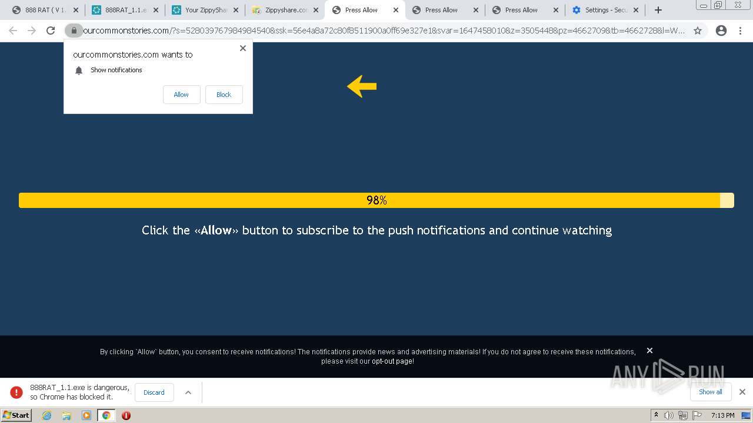Screen dimensions: 753x423
Task: Click the red dangerous download warning icon
Action: (x=16, y=392)
